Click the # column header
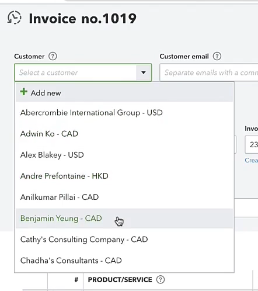258x291 pixels. point(76,280)
